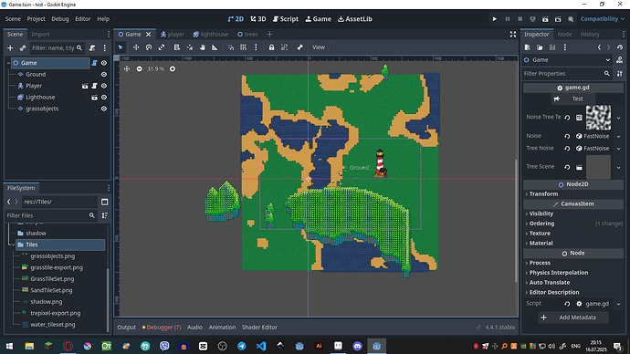
Task: Toggle visibility of grassobjects node
Action: point(104,109)
